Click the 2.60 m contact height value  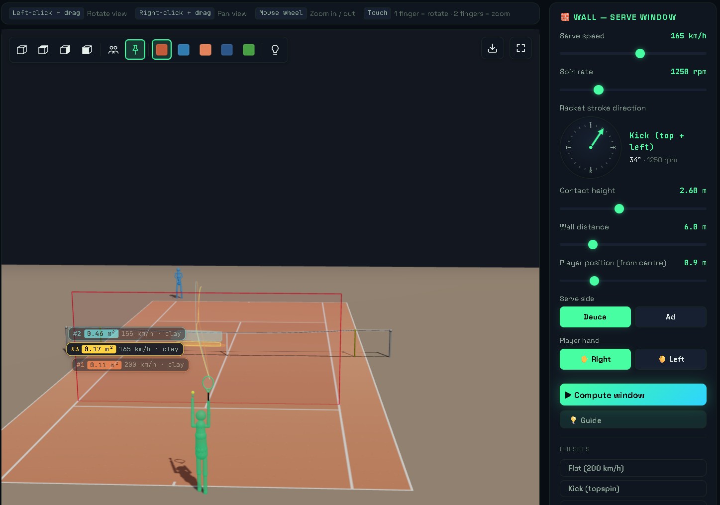[x=693, y=191]
